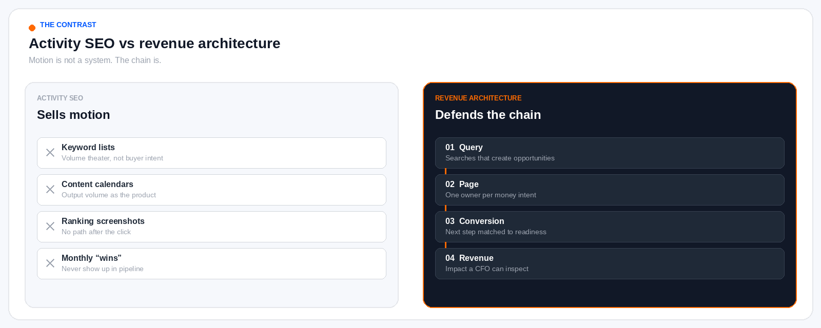821x328 pixels.
Task: Select the "Content calendars" title
Action: [x=97, y=184]
